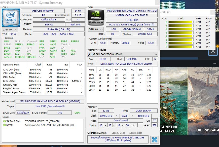Select the Ring/LLC Max row
Viewport: 219px width, 147px height.
pos(43,85)
